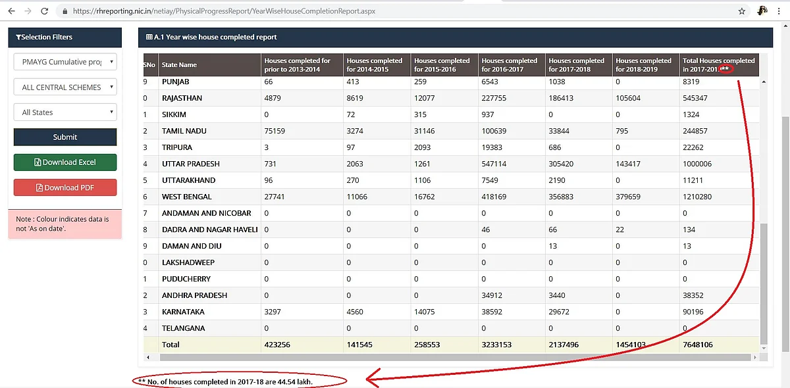This screenshot has width=790, height=388.
Task: Select the TRIPURA row name
Action: pyautogui.click(x=177, y=147)
